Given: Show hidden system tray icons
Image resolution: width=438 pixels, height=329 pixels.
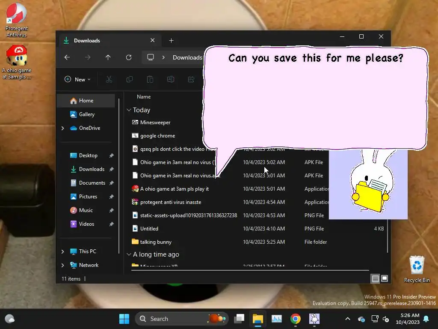Looking at the screenshot, I should [x=348, y=319].
